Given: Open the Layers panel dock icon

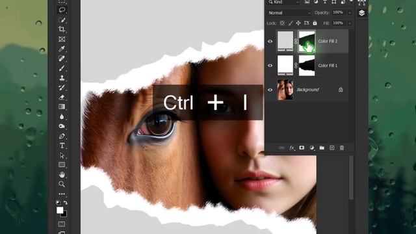Looking at the screenshot, I should tap(361, 13).
